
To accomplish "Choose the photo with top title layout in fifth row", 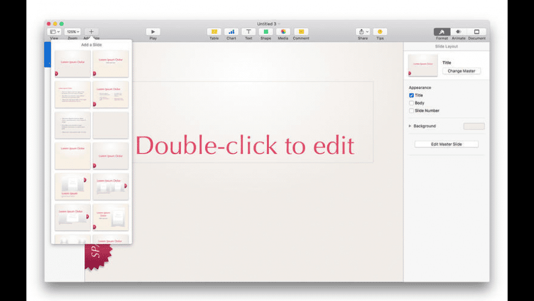I will [110, 187].
